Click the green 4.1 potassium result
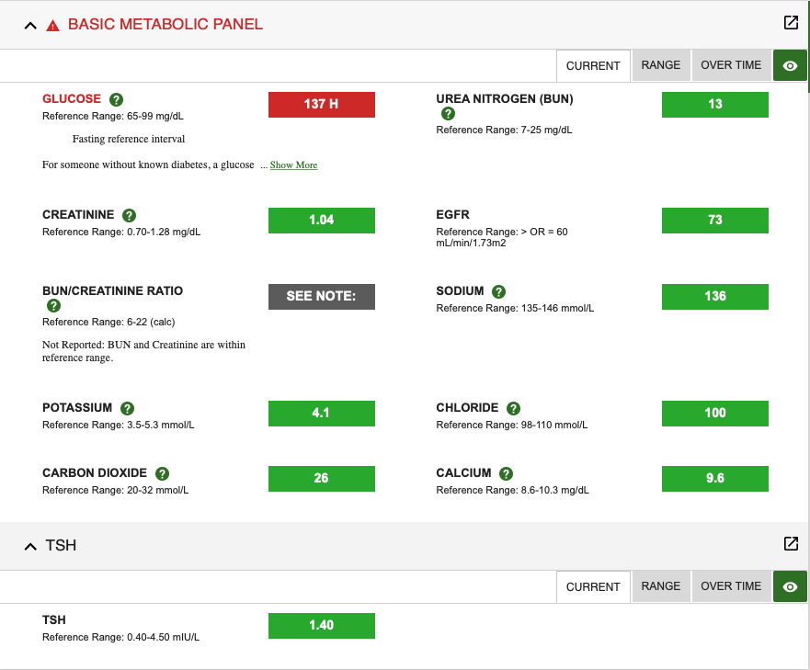 click(x=321, y=414)
